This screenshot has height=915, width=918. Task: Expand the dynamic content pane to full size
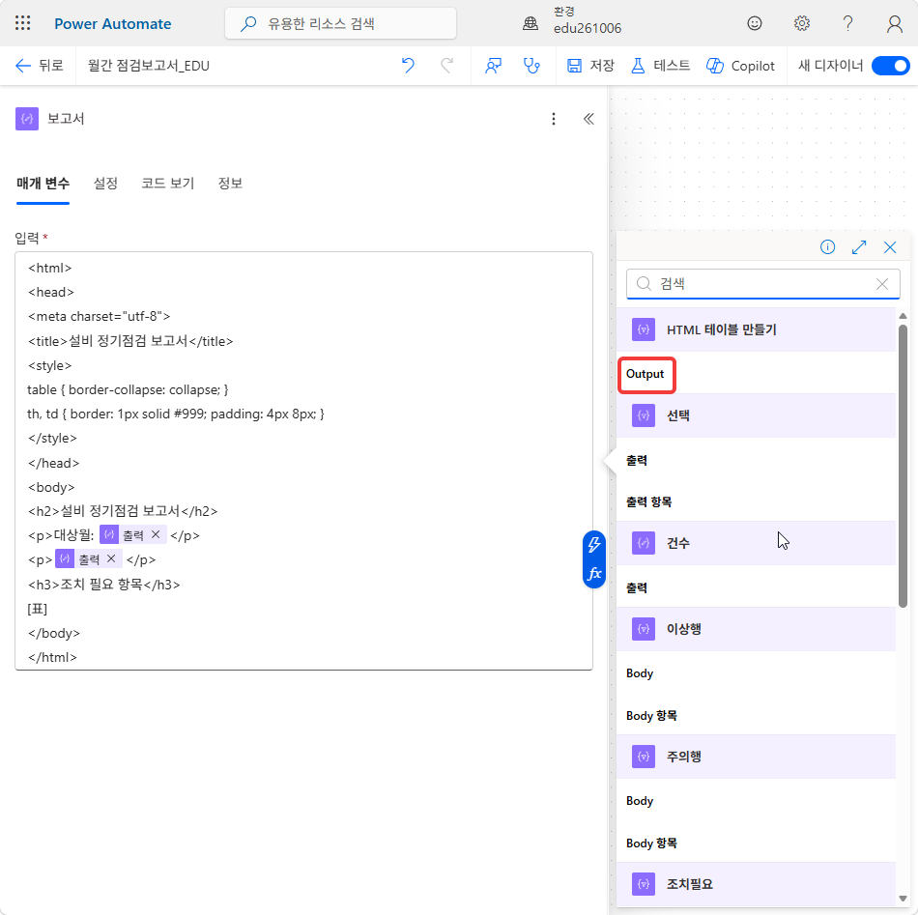point(859,247)
